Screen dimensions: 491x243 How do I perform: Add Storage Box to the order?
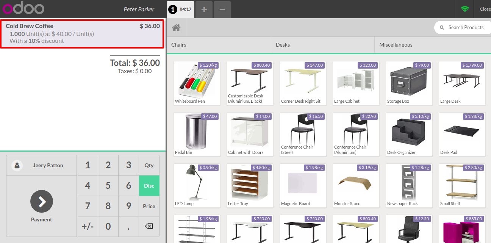[x=409, y=83]
